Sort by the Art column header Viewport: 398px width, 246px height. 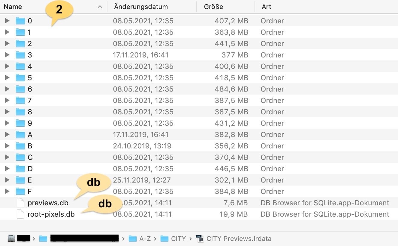tap(267, 7)
